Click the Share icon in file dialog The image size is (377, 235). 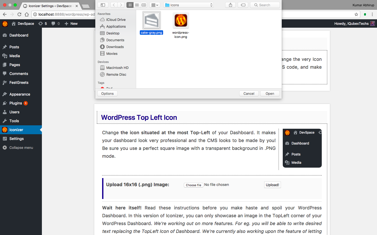click(x=230, y=5)
